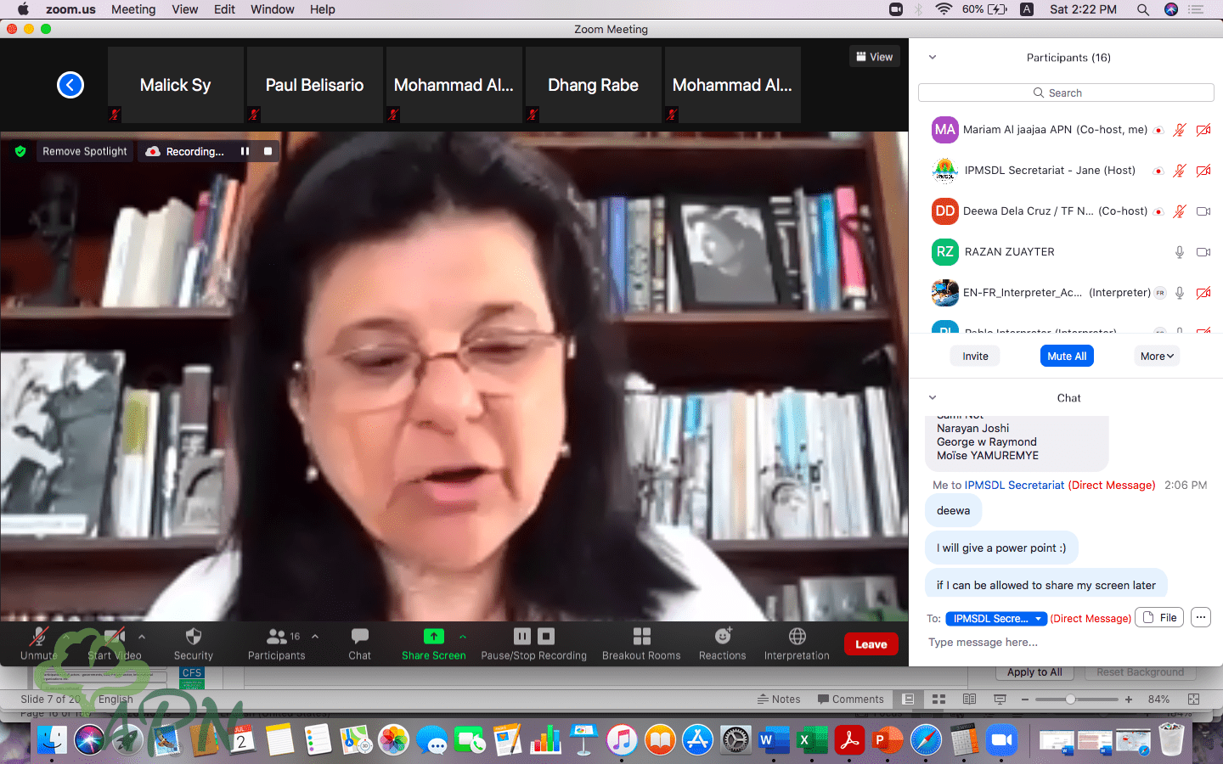Expand video options arrow next to Start Video
Image resolution: width=1223 pixels, height=764 pixels.
click(x=142, y=636)
